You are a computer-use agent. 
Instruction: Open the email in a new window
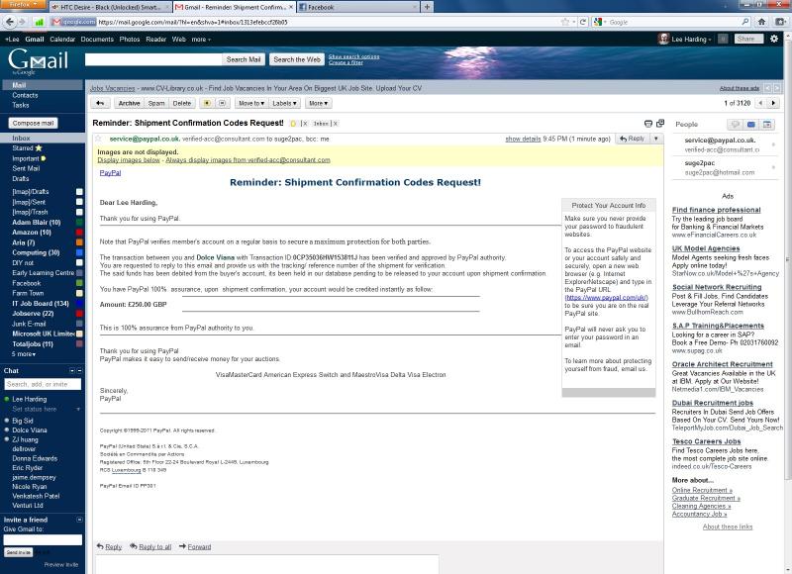click(x=660, y=124)
